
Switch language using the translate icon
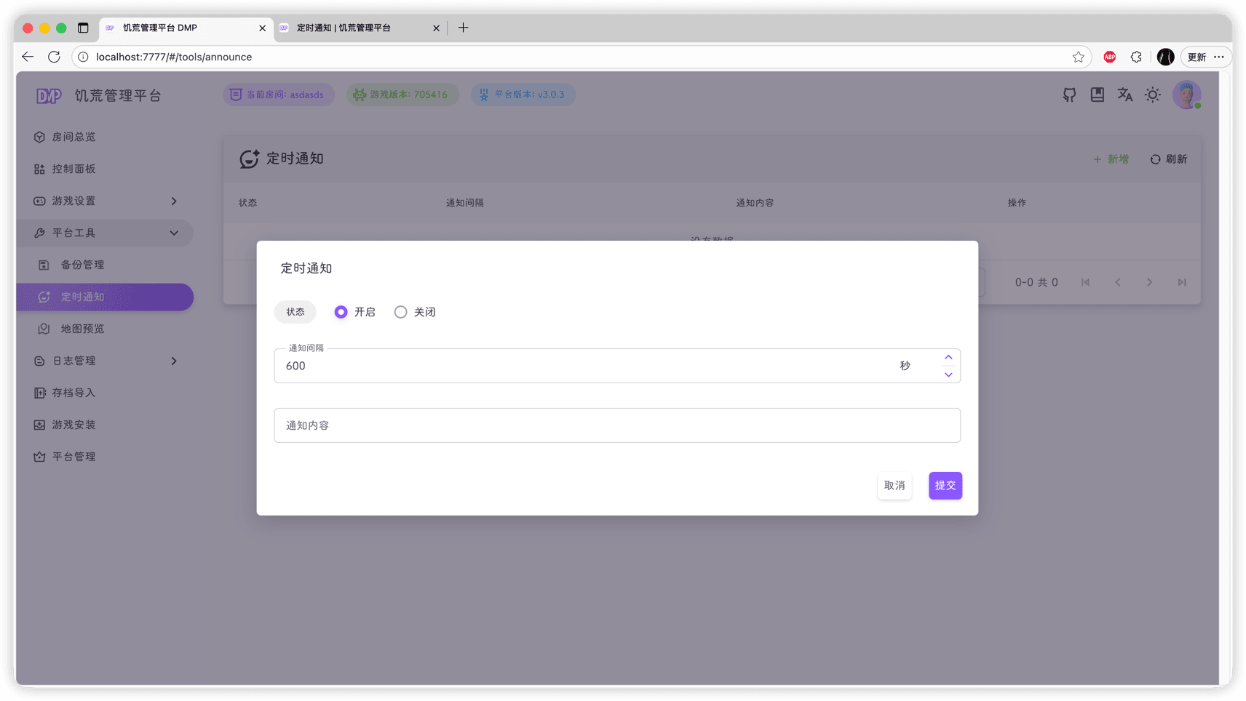1124,95
